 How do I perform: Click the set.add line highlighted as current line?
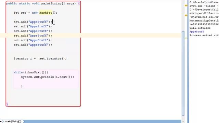click(x=33, y=36)
